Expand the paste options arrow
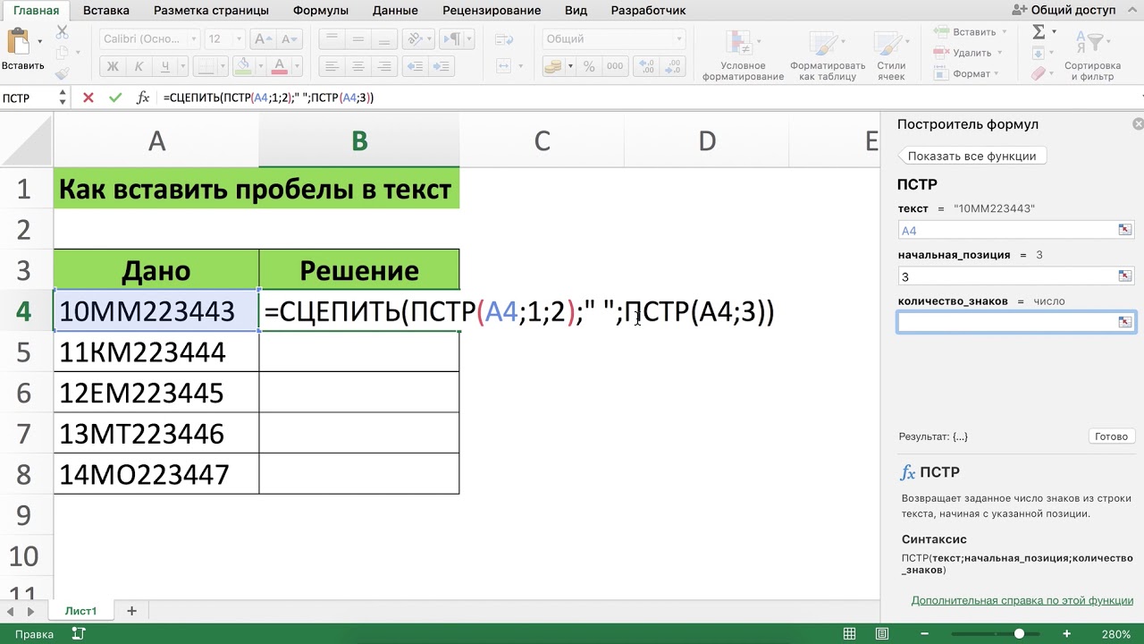 [x=40, y=41]
